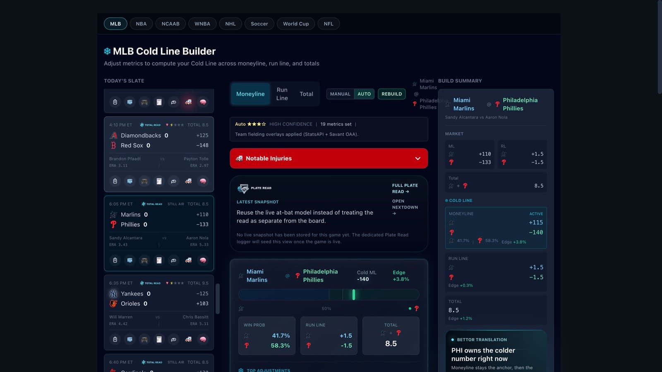Switch to the Total tab
Screen dimensions: 662x372
[x=306, y=94]
